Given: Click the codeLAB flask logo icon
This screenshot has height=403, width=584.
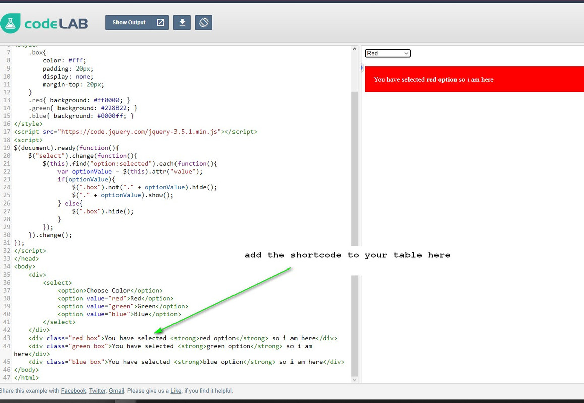Looking at the screenshot, I should click(10, 23).
